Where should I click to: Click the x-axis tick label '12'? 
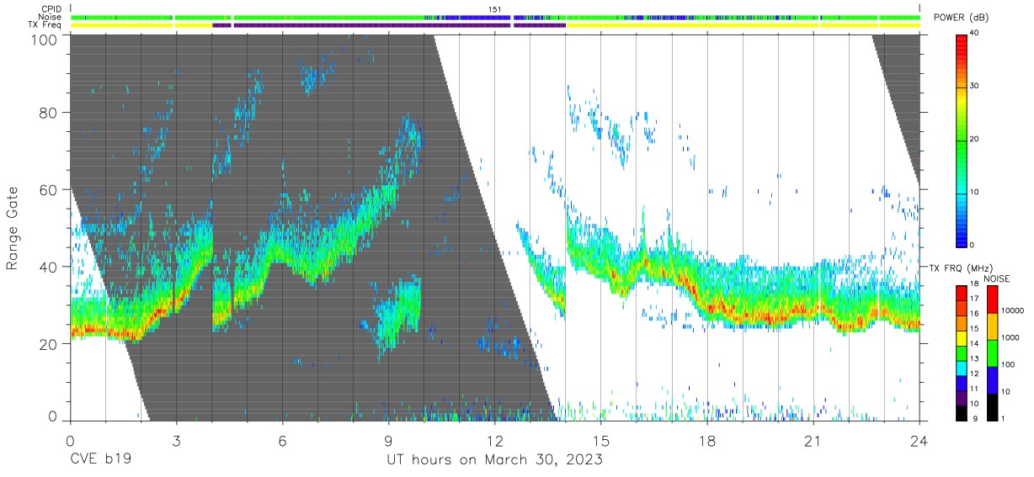tap(494, 442)
